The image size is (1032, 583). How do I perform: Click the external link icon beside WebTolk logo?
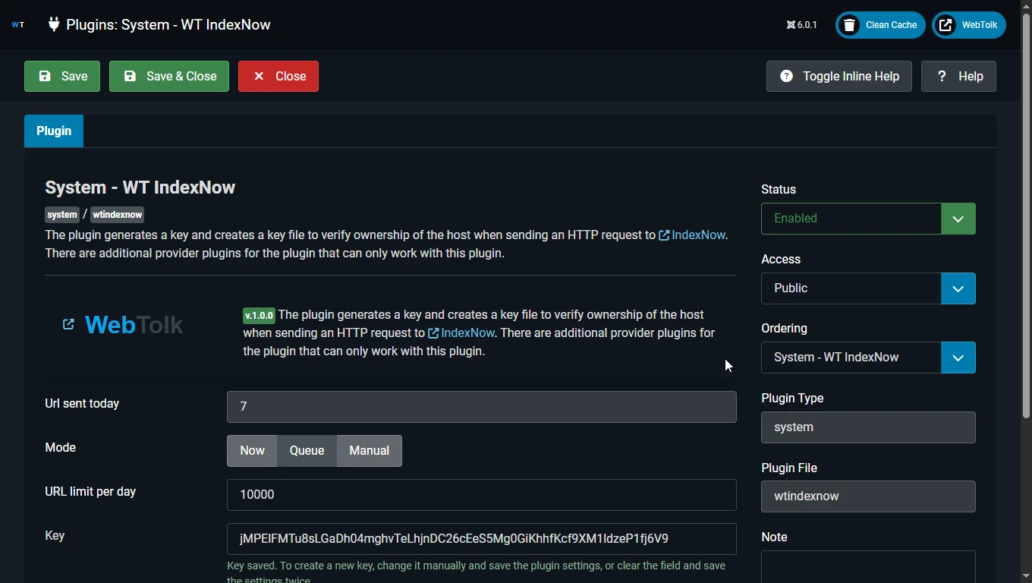[x=68, y=325]
